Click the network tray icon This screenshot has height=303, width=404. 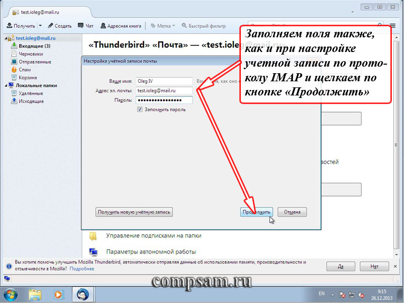pyautogui.click(x=351, y=295)
